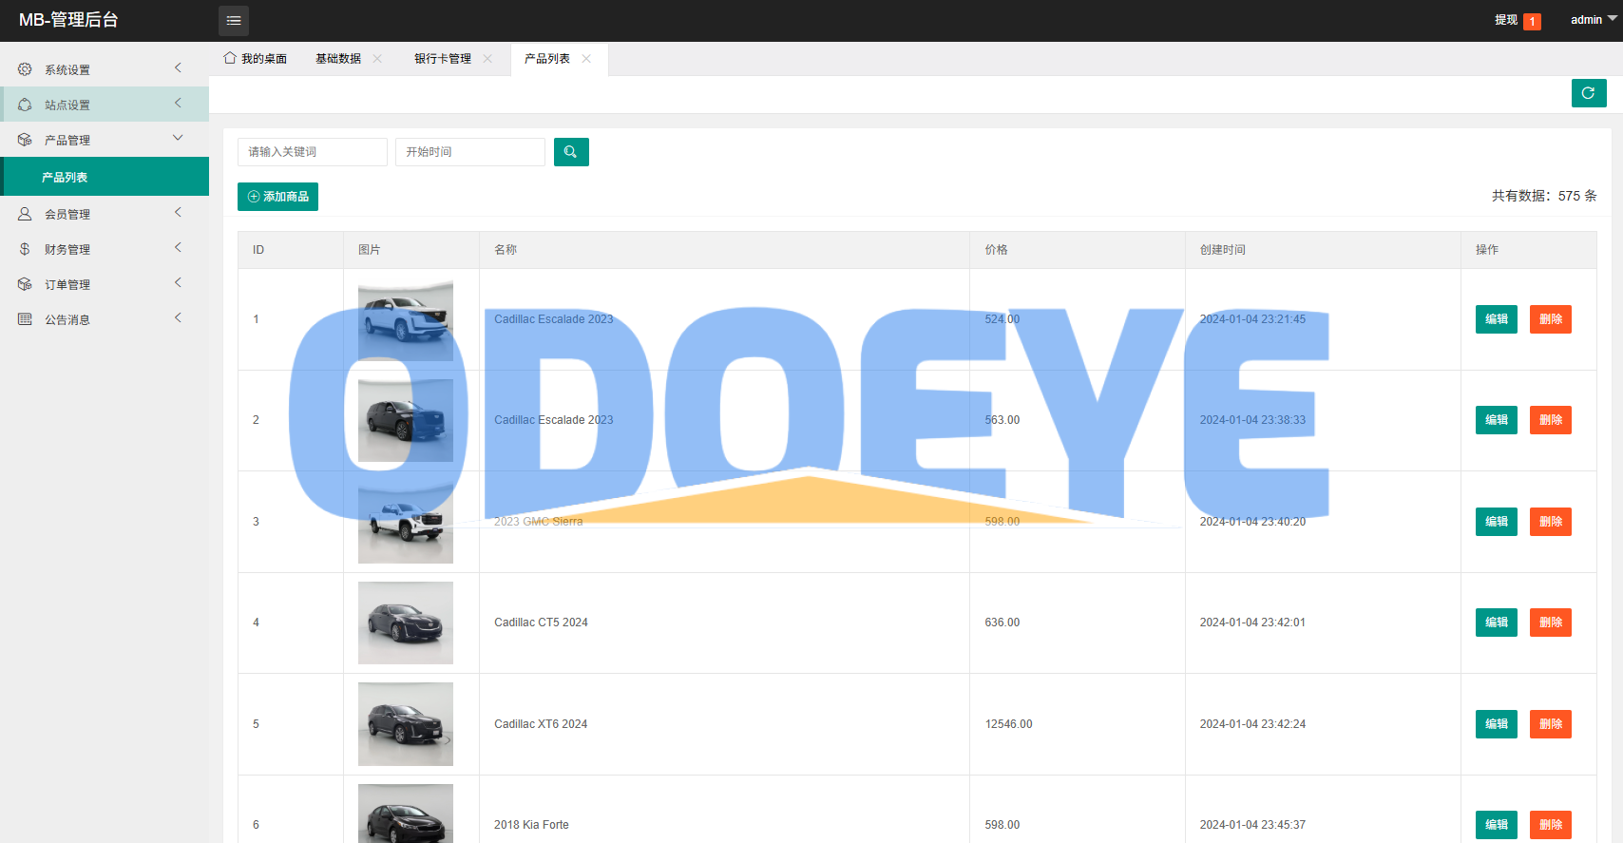Expand the 订单管理 menu arrow
Screen dimensions: 1623x843
178,282
